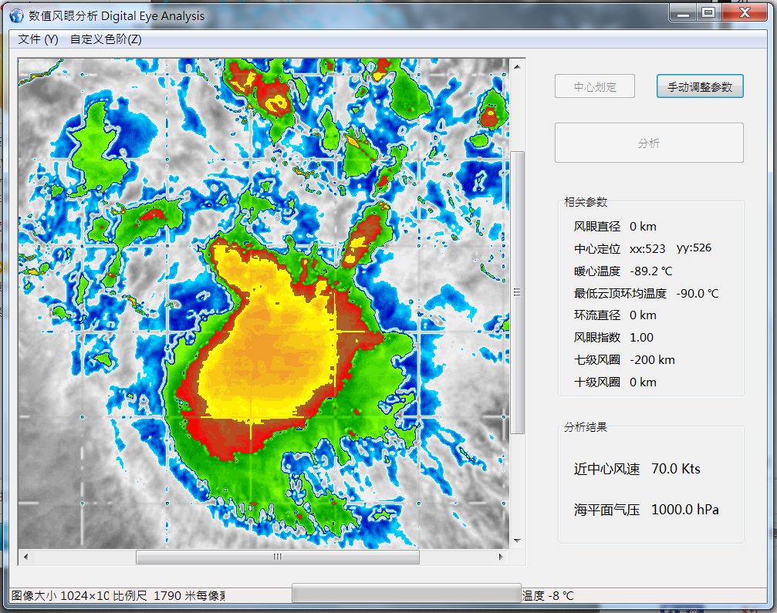777x613 pixels.
Task: Click the horizontal scrollbar right arrow
Action: (x=500, y=557)
